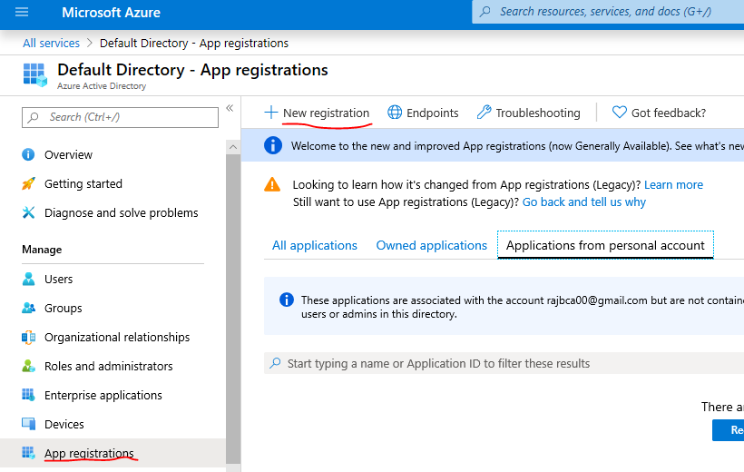Image resolution: width=744 pixels, height=472 pixels.
Task: Click the orange warning triangle icon
Action: 272,184
